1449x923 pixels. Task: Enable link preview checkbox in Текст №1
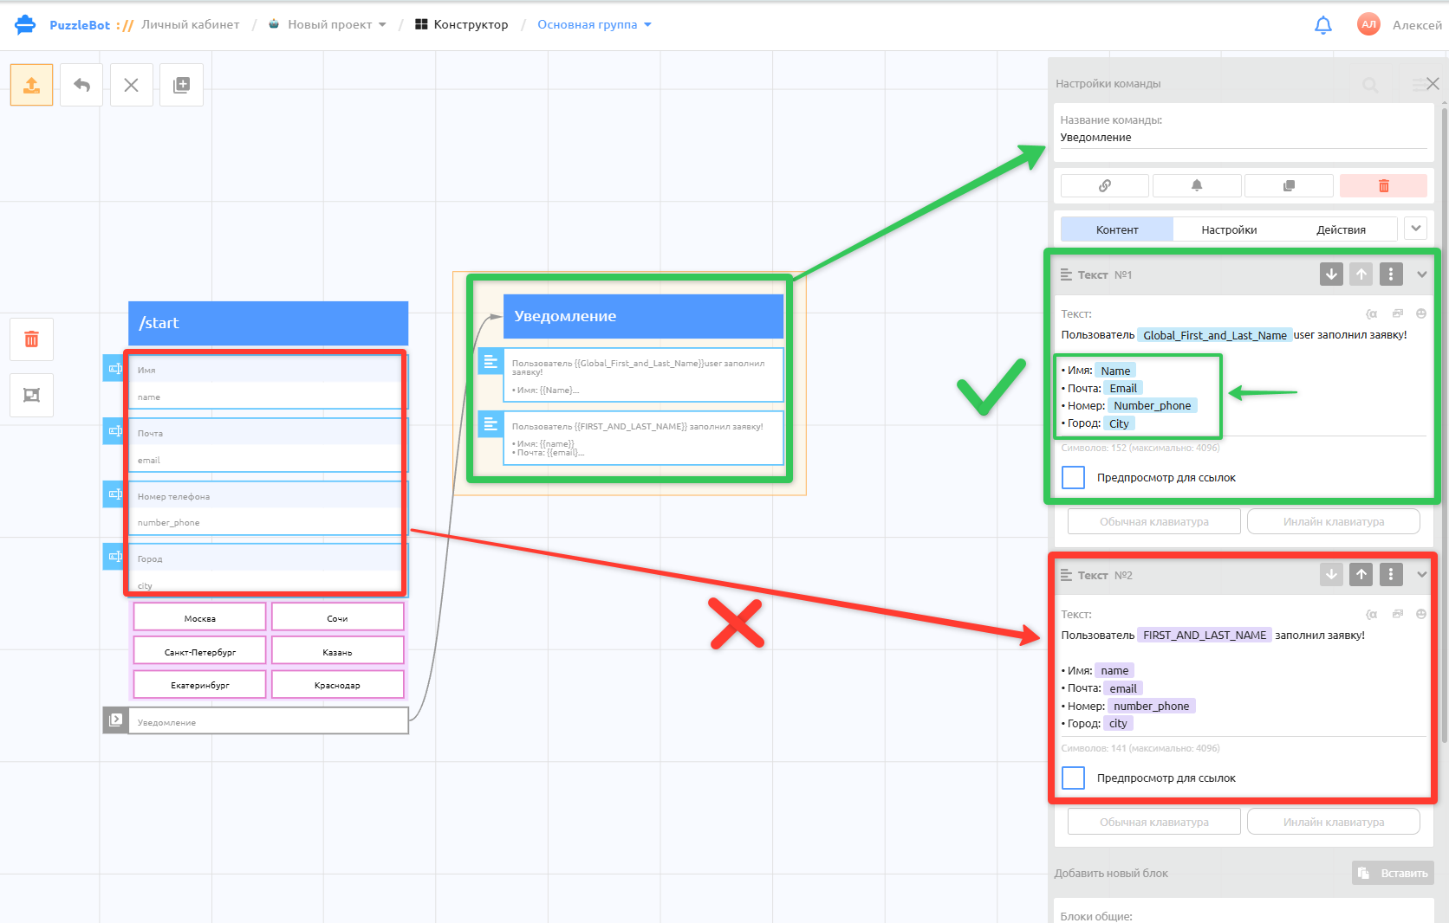coord(1073,477)
